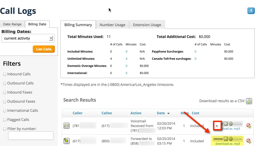Open the Date Range tab
The width and height of the screenshot is (255, 146).
tap(12, 24)
